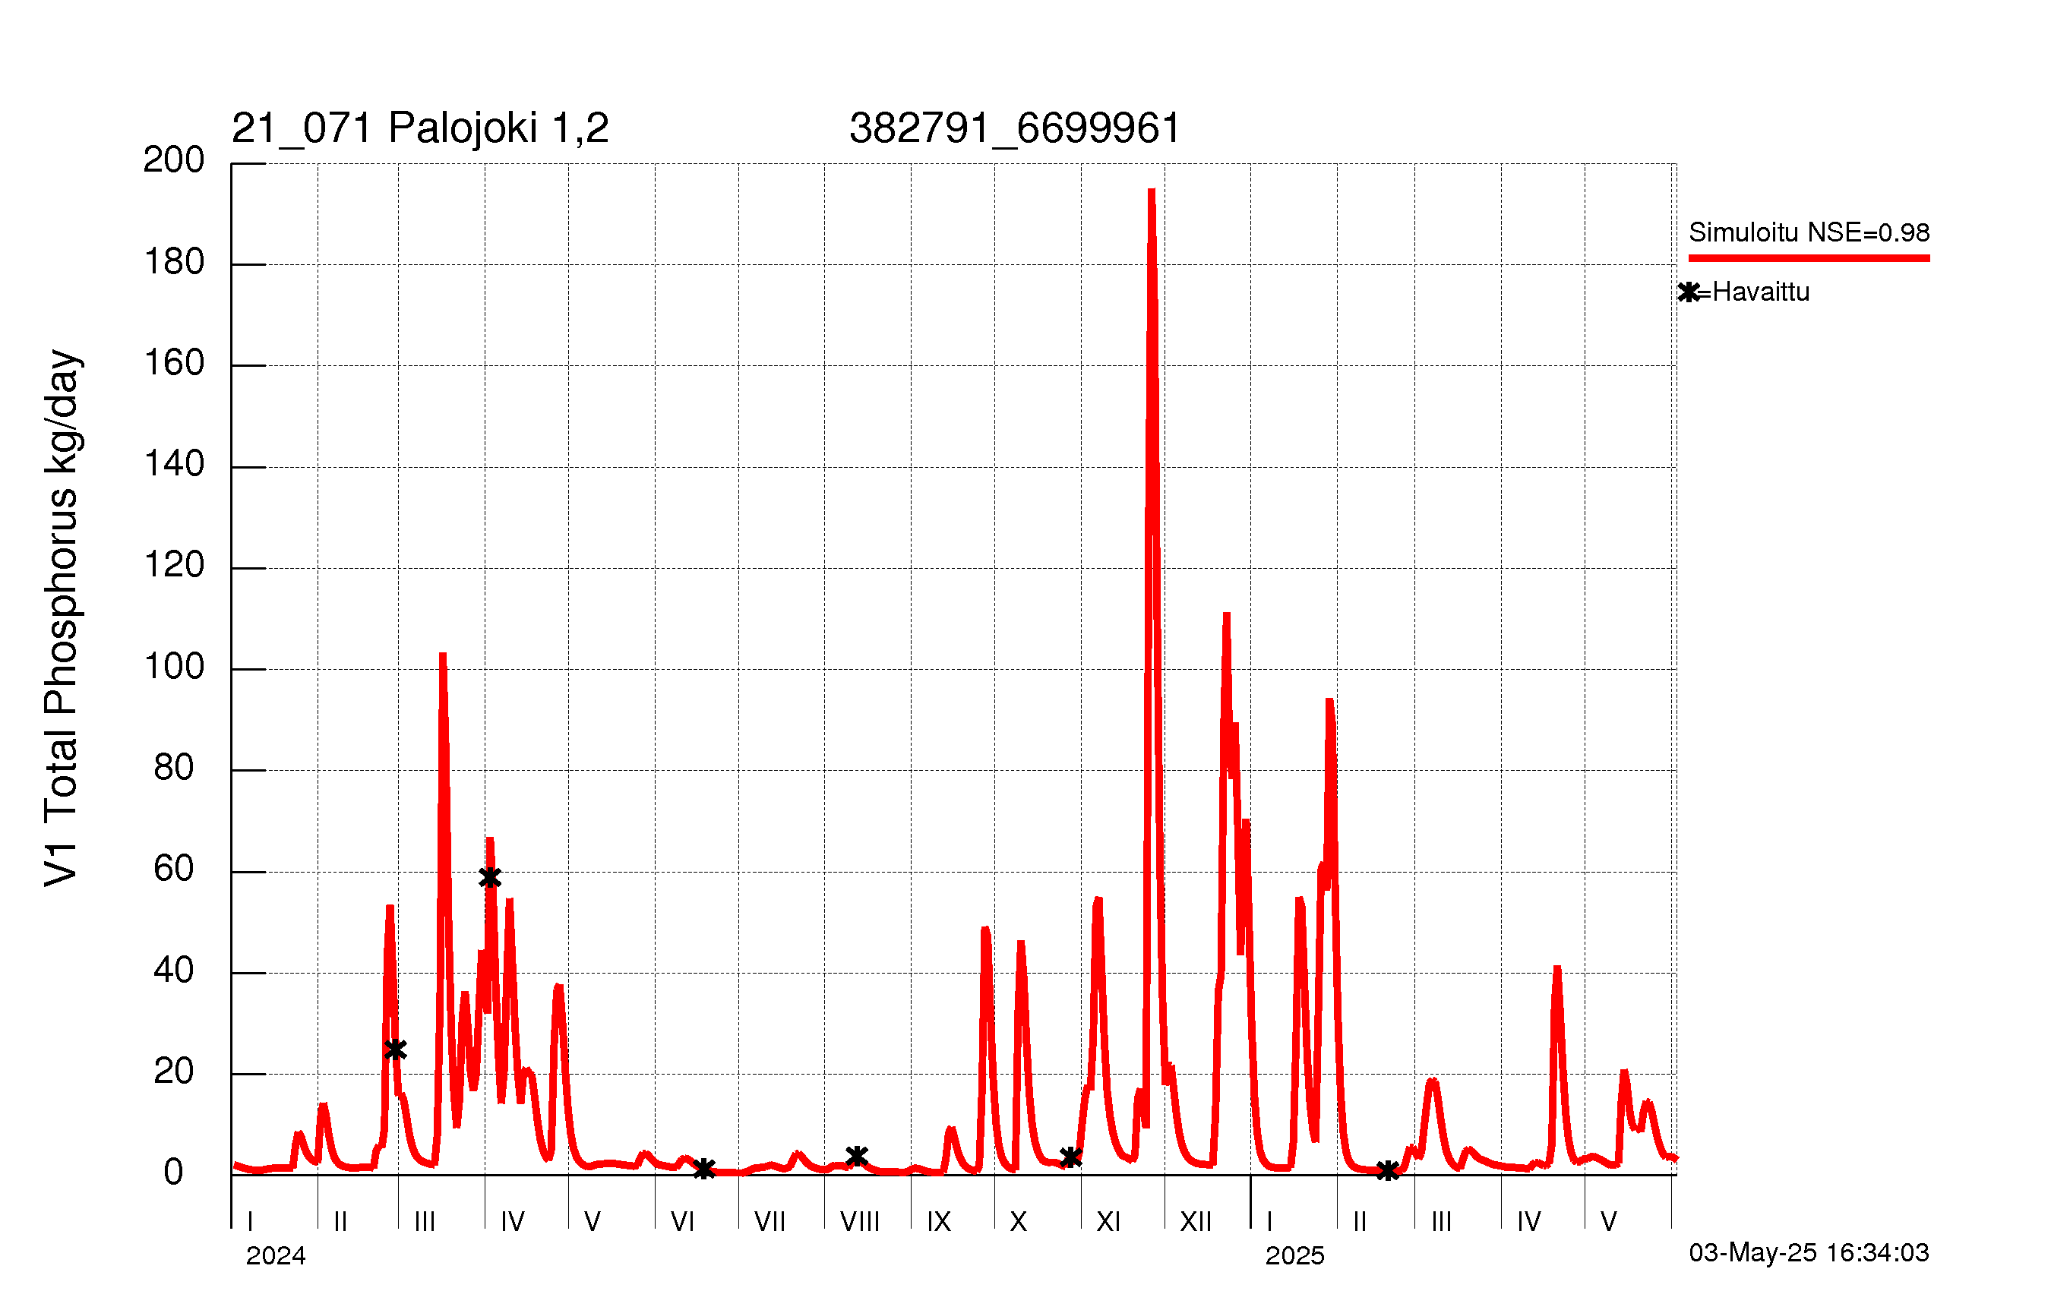Click the y-axis value 160

174,363
